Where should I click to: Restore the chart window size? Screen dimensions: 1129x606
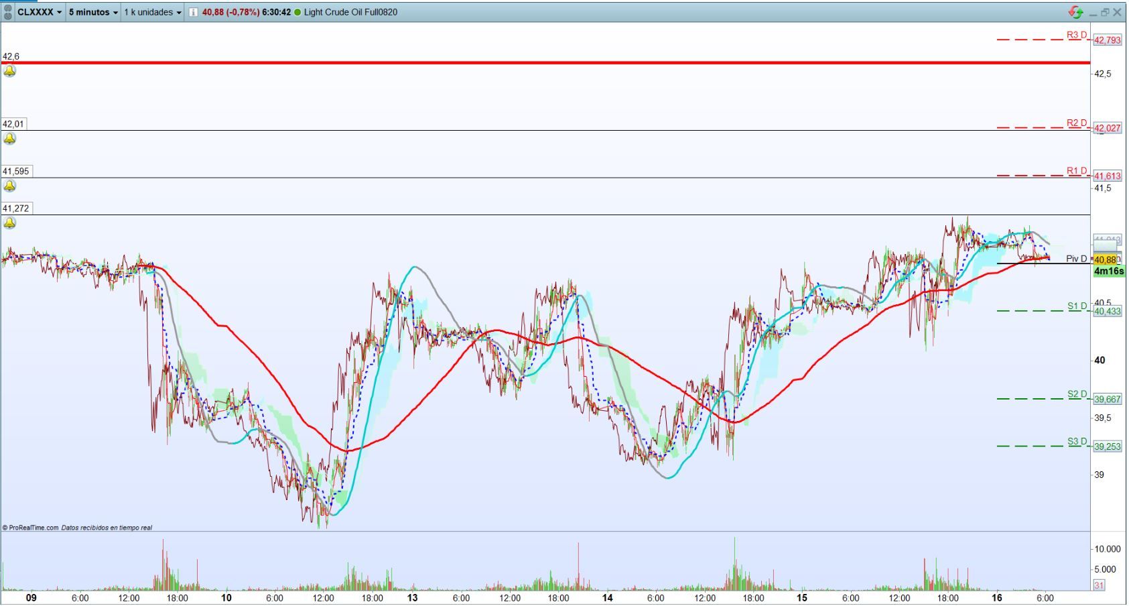1105,12
